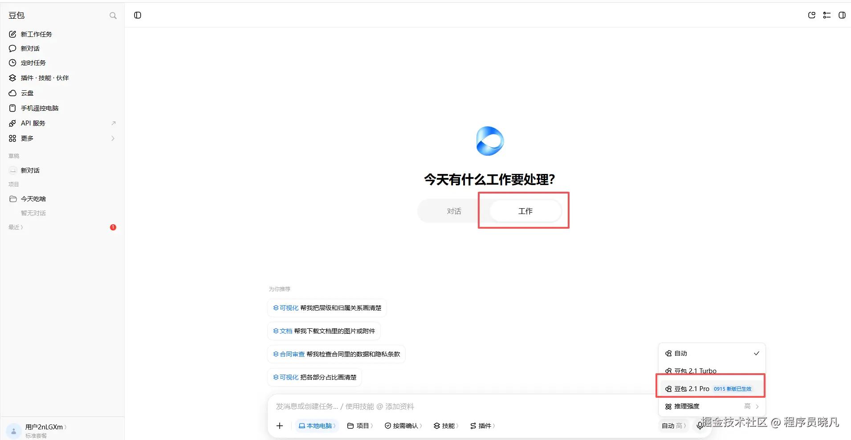Choose suggestion 帮我检查合同里的数据和隐私条款
This screenshot has width=851, height=440.
336,354
